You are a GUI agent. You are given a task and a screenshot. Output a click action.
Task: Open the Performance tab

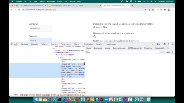pyautogui.click(x=66, y=44)
